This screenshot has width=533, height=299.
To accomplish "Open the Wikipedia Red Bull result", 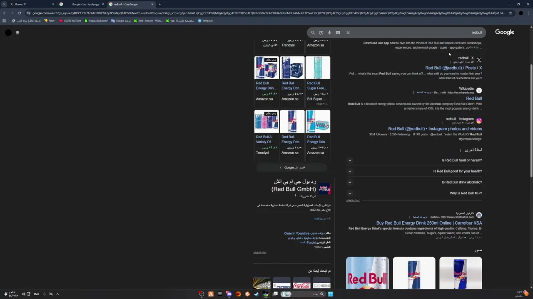I will [474, 98].
